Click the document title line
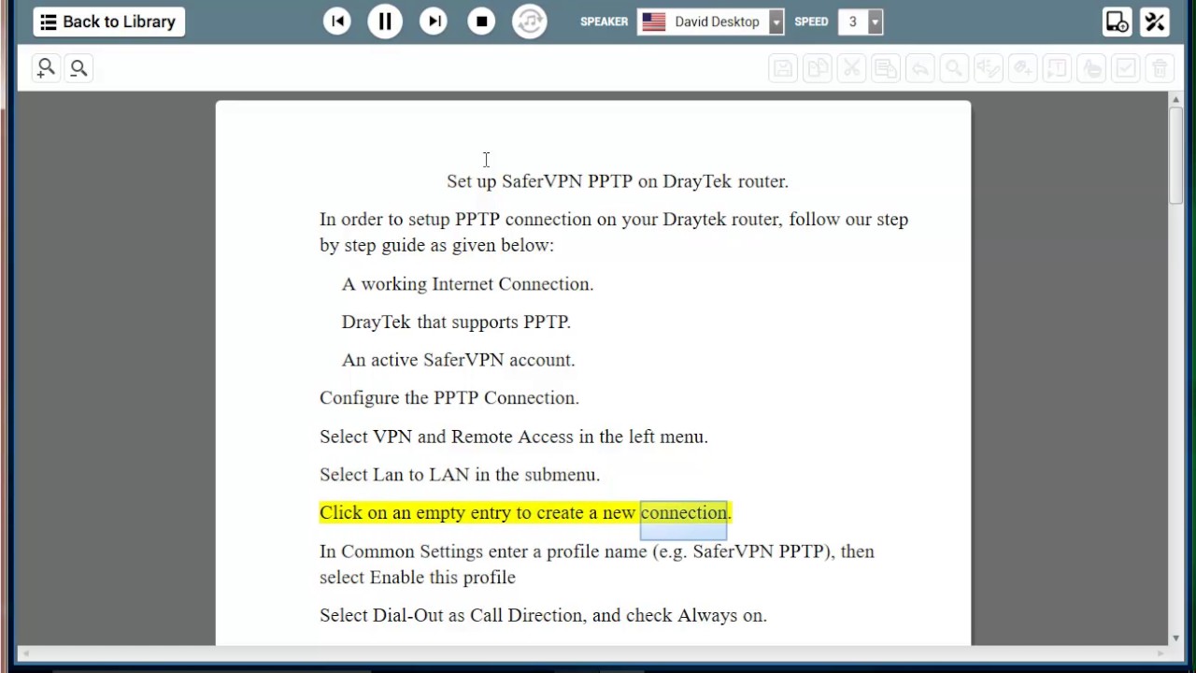This screenshot has height=673, width=1196. [618, 181]
